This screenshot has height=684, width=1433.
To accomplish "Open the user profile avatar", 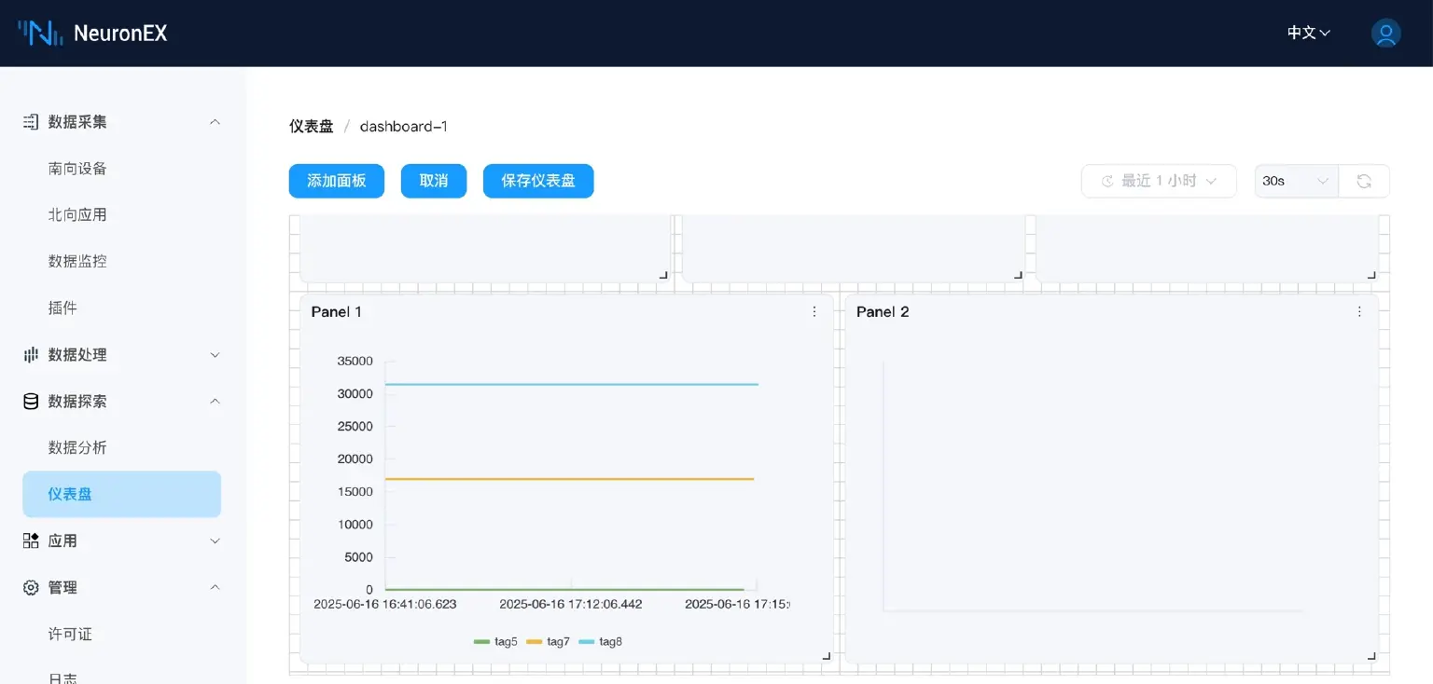I will click(x=1385, y=33).
